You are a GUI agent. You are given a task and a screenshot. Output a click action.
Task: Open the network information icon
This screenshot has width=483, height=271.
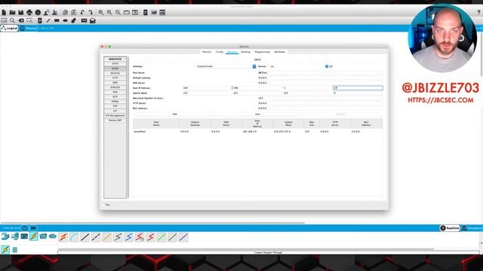click(x=38, y=13)
